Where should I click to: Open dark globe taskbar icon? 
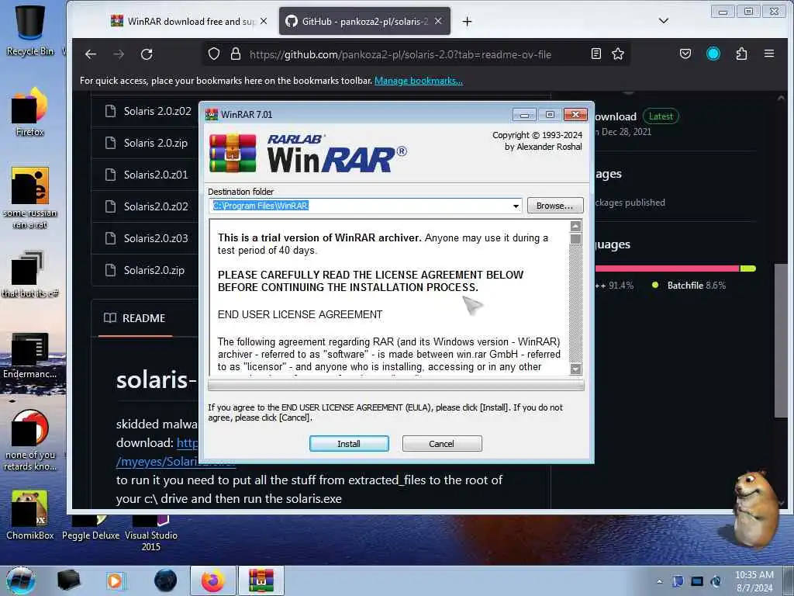click(166, 580)
